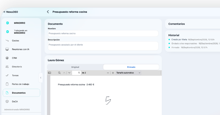Click the CRM globe icon
The height and width of the screenshot is (115, 220).
7,58
